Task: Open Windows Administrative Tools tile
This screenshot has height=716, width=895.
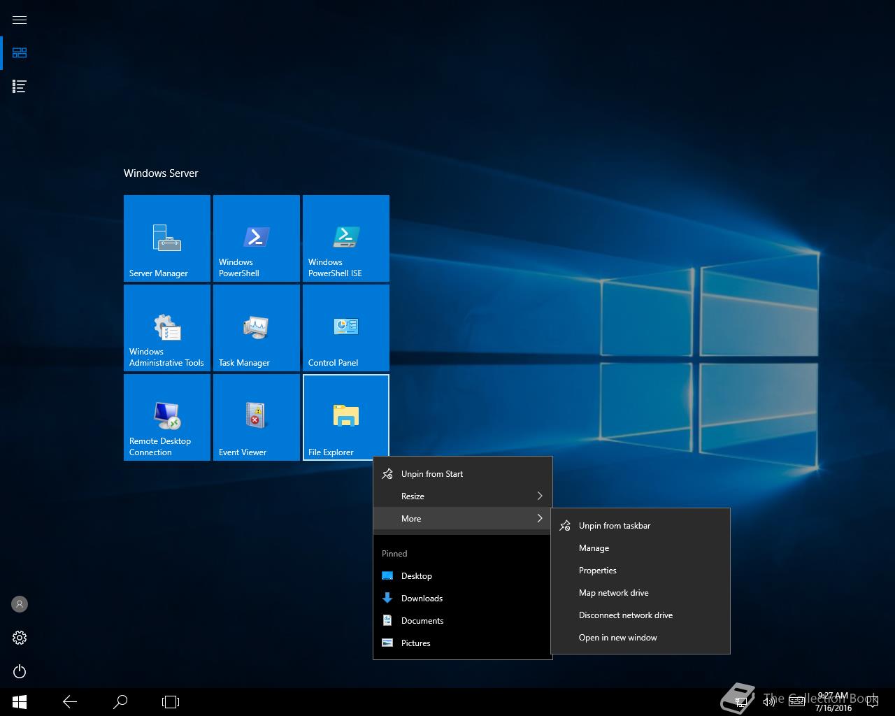Action: [x=167, y=328]
